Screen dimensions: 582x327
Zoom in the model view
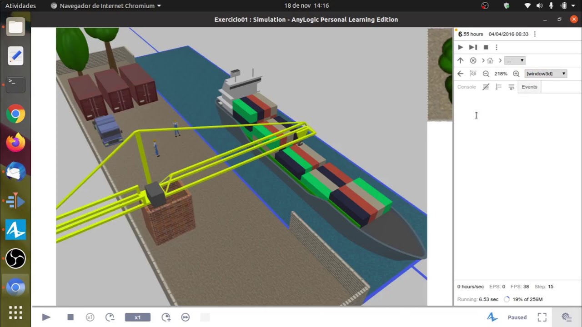(516, 74)
